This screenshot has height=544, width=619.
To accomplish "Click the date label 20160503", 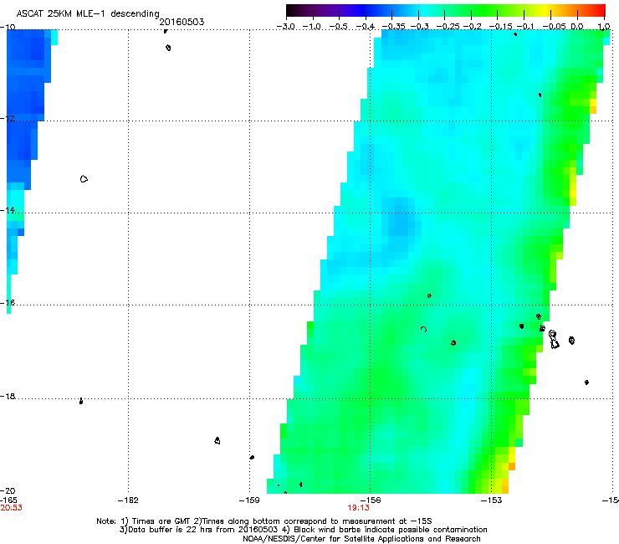I will point(182,22).
